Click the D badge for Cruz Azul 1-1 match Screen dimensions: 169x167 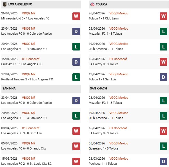pos(76,62)
